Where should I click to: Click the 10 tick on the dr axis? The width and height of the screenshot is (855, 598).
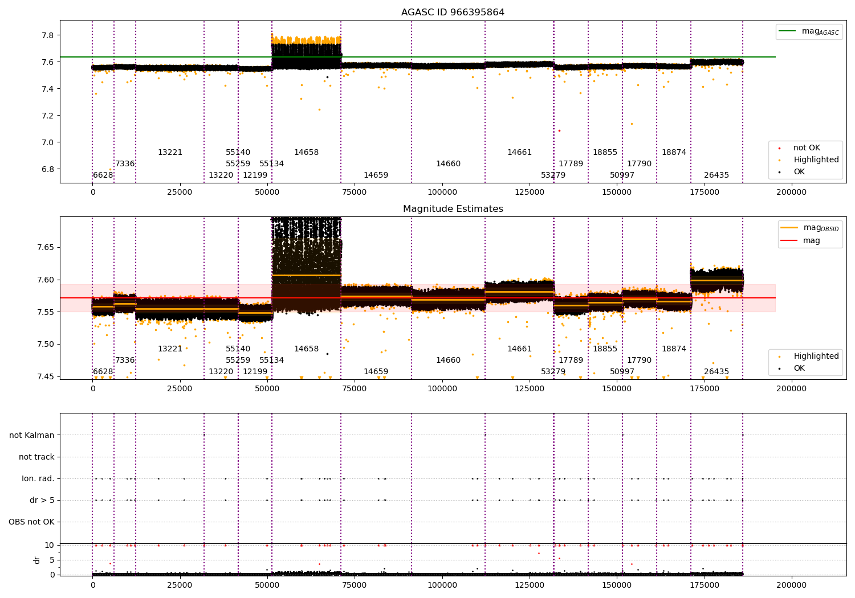point(50,545)
